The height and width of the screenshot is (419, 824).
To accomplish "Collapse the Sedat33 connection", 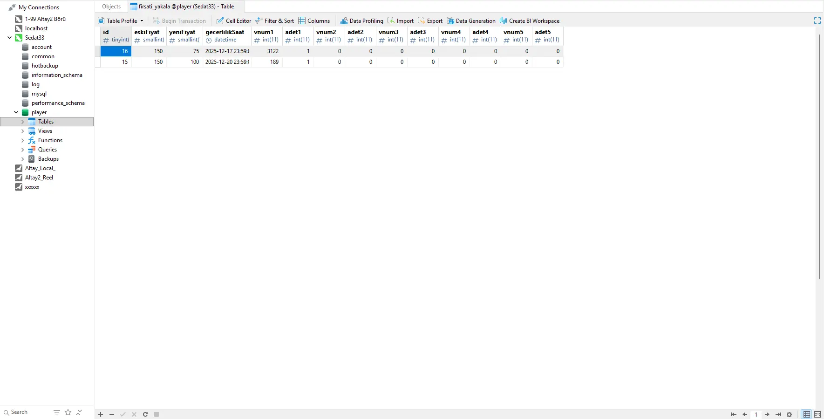I will click(x=9, y=38).
